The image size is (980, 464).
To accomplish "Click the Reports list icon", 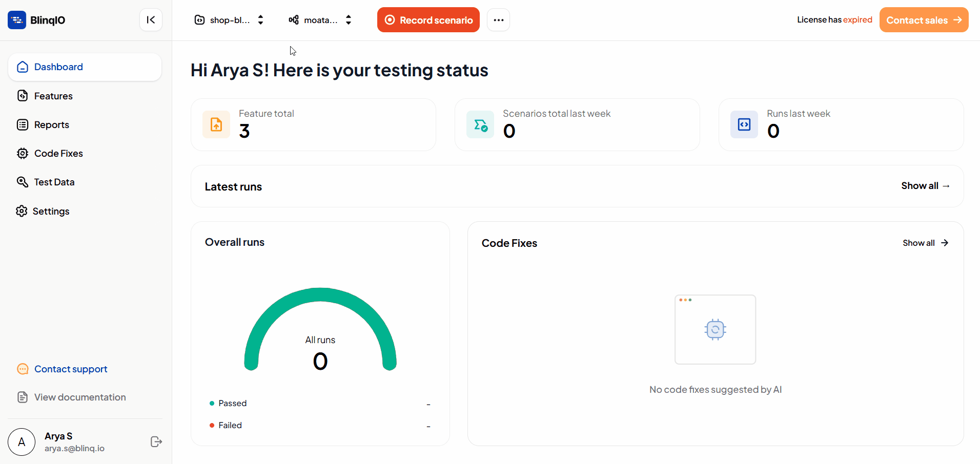I will point(23,124).
